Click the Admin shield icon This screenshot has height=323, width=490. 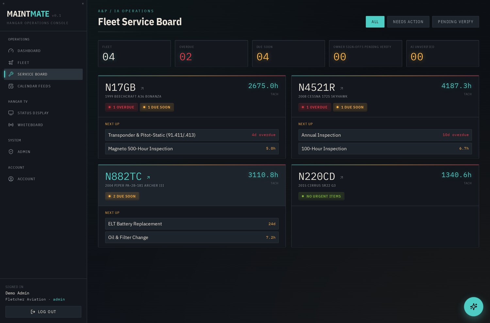11,152
